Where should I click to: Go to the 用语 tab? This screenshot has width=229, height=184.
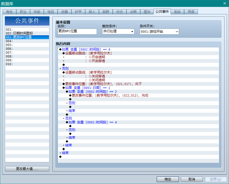pos(191,12)
